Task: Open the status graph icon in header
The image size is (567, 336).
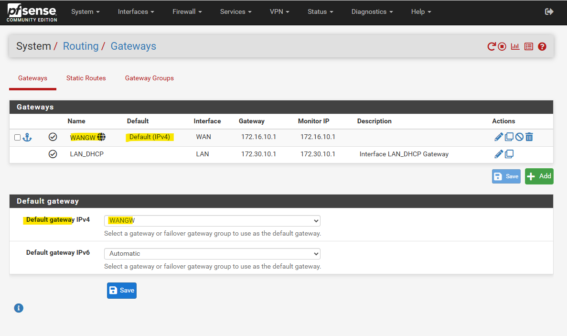Action: point(515,46)
